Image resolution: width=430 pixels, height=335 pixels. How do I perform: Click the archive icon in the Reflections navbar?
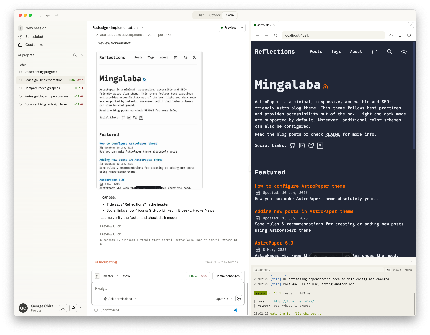(x=374, y=52)
